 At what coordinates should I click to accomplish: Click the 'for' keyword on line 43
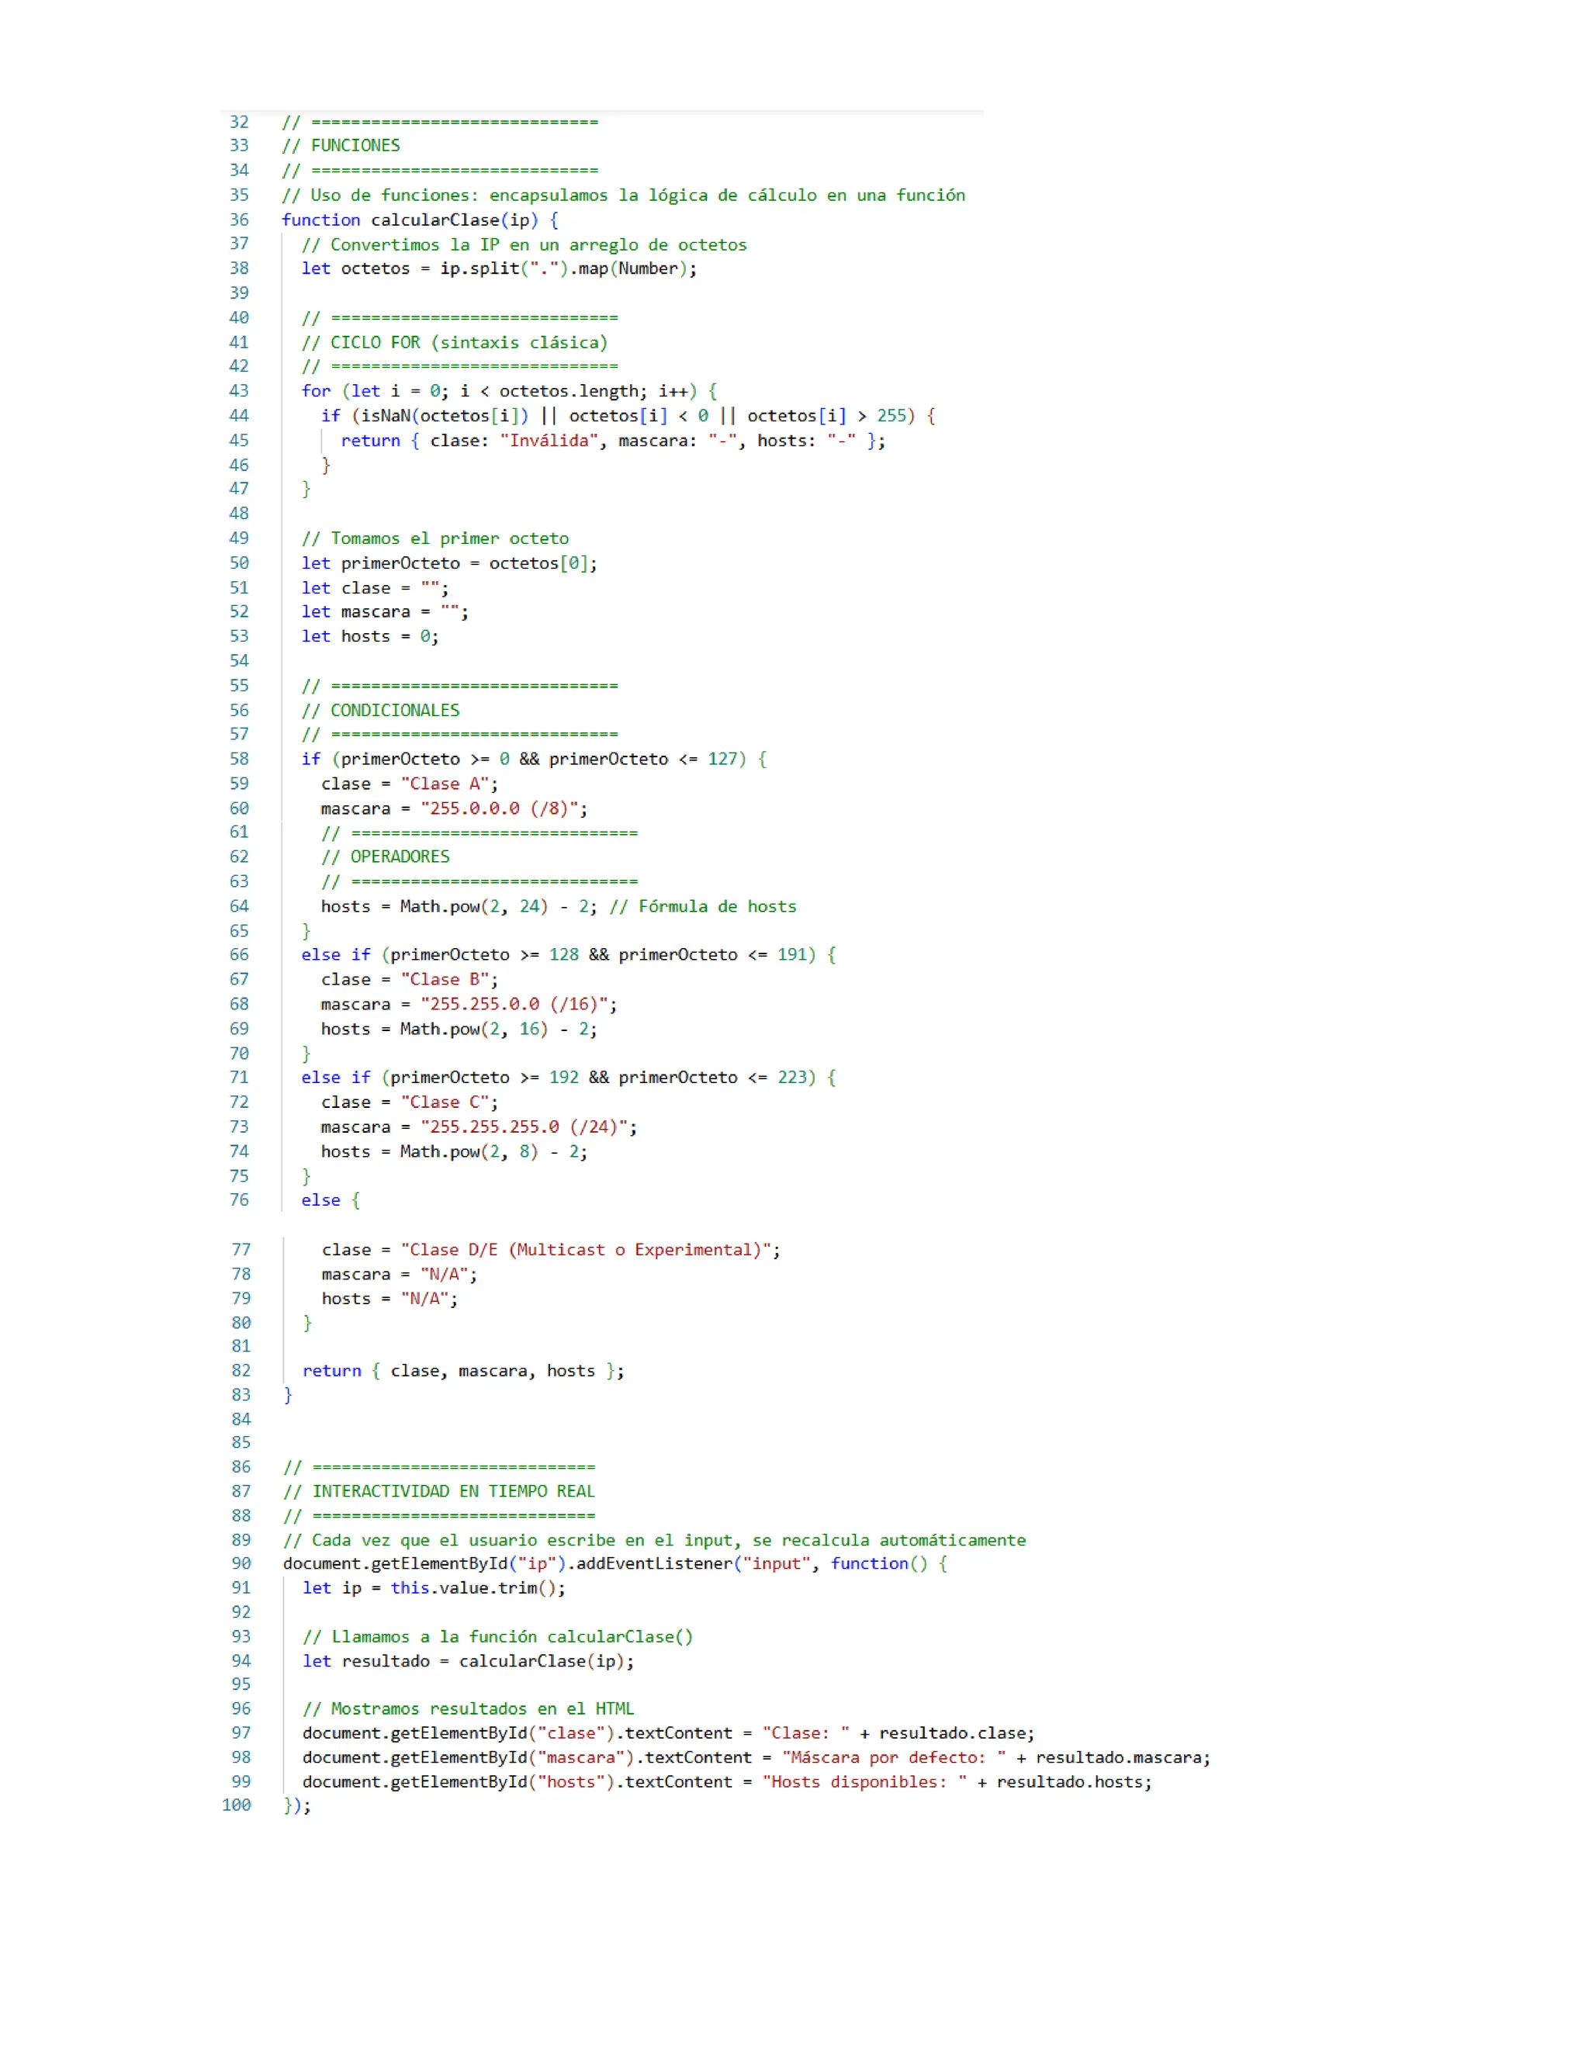315,391
